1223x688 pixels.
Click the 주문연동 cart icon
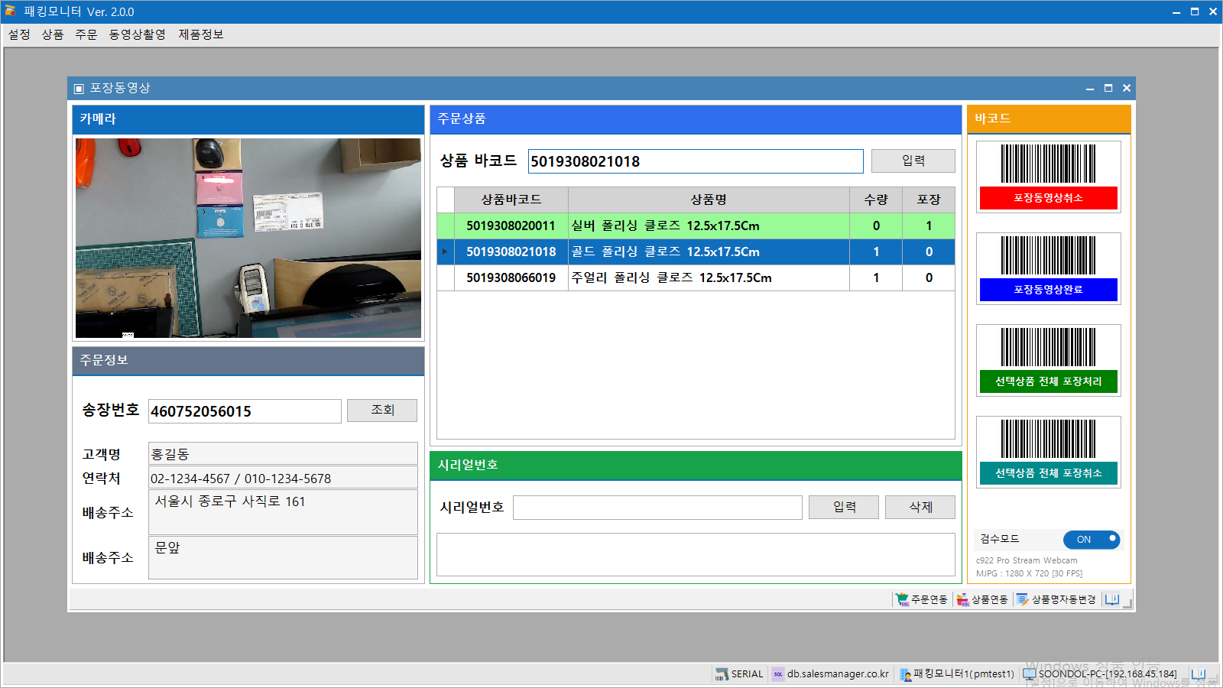point(902,599)
